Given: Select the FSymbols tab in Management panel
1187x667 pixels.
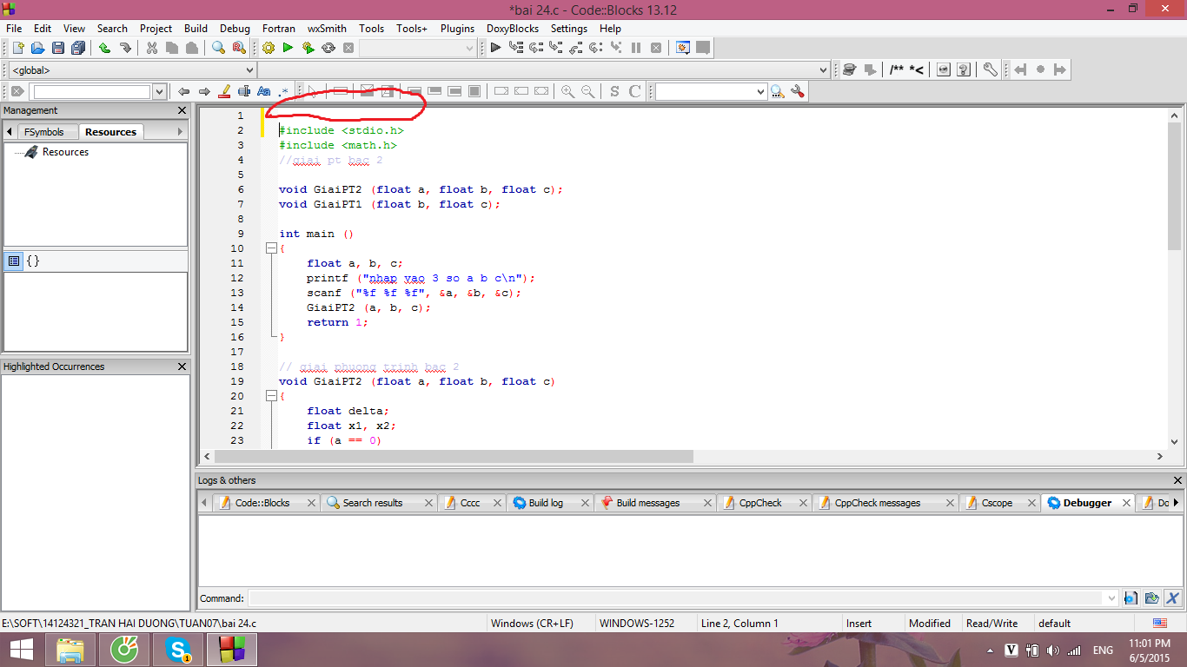Looking at the screenshot, I should [x=43, y=132].
